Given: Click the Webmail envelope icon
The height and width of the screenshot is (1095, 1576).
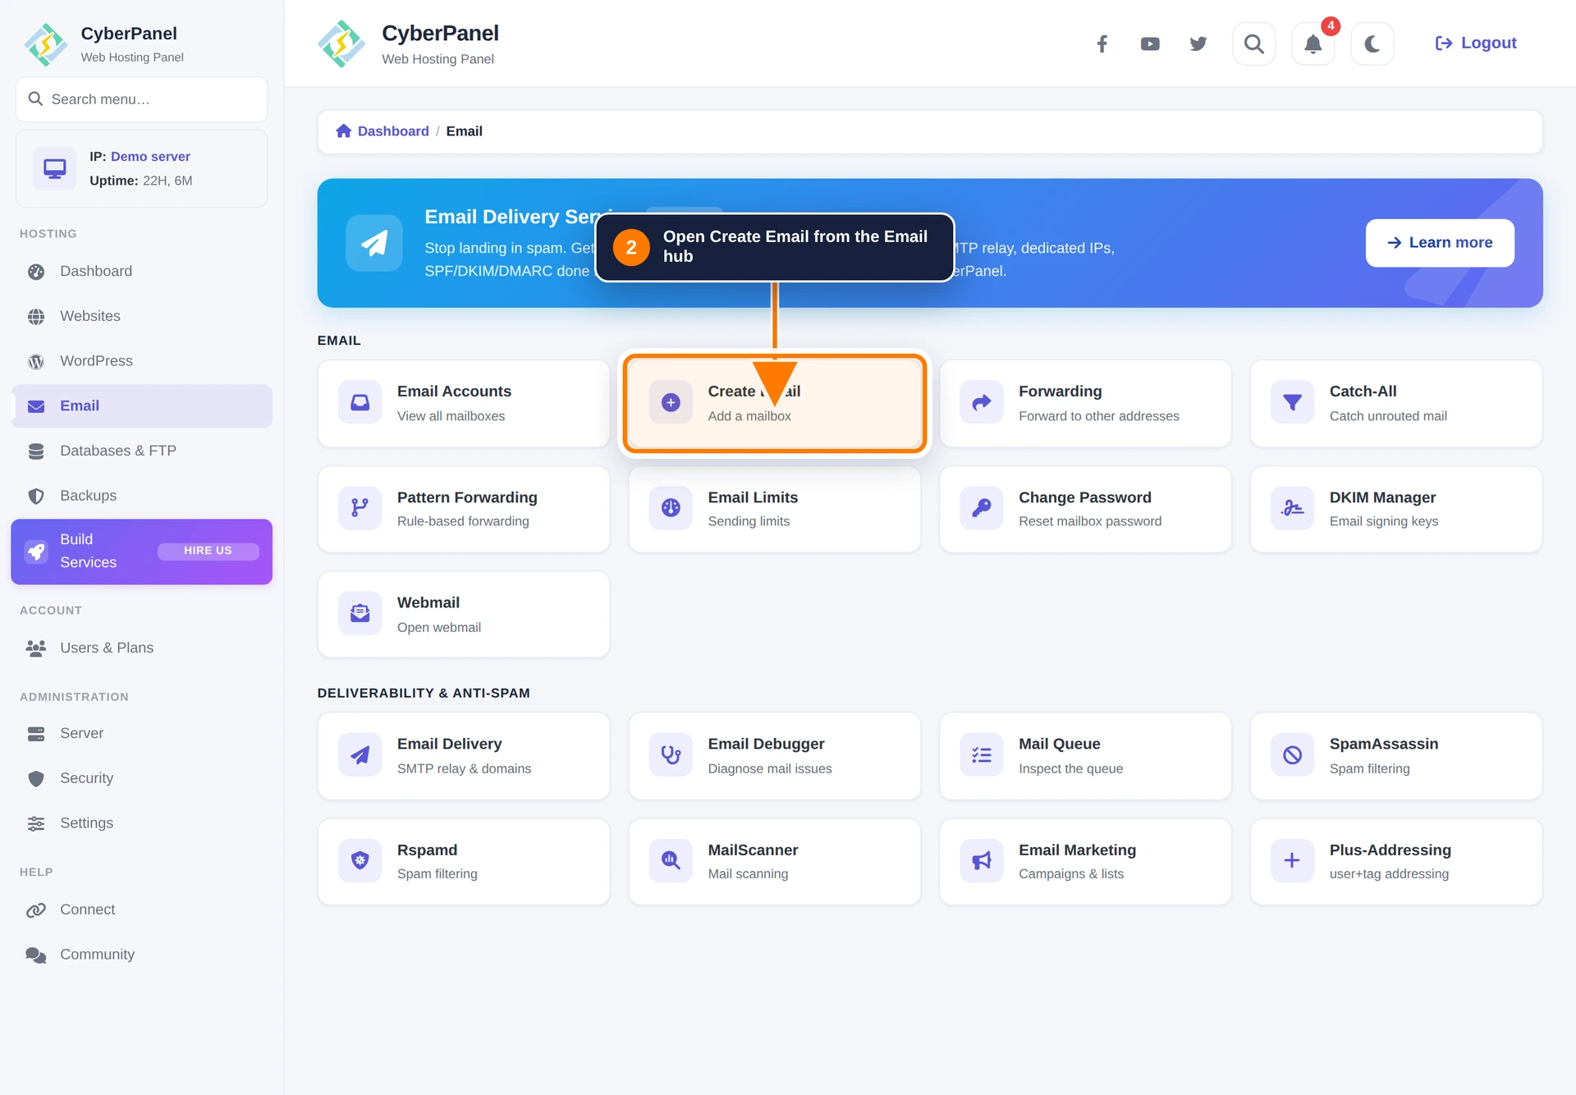Looking at the screenshot, I should click(360, 614).
